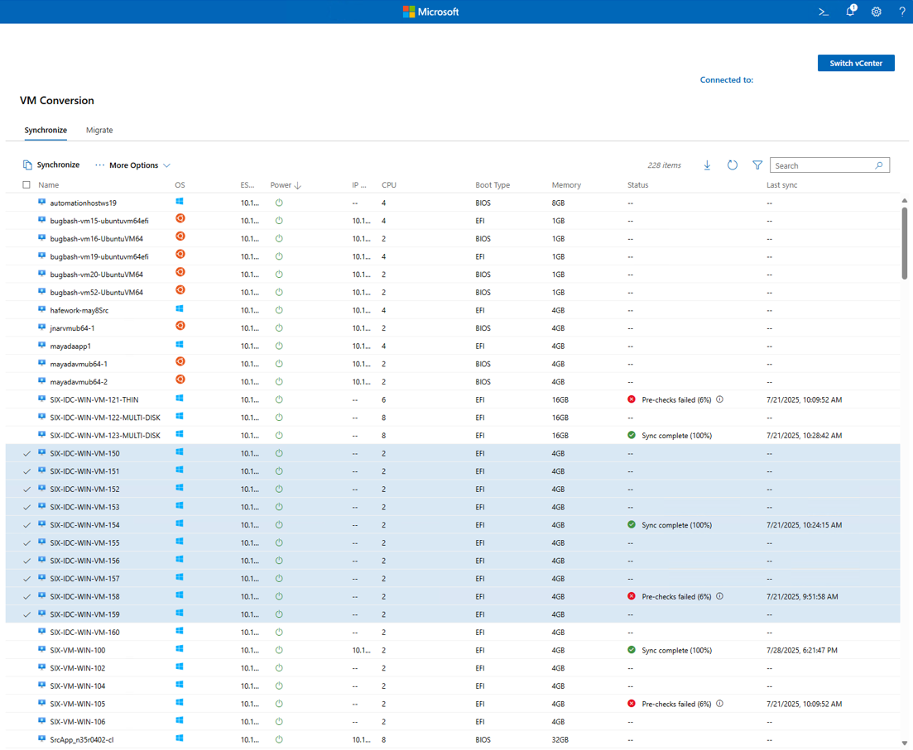Click the 32GB memory value
The image size is (913, 750).
(x=560, y=739)
